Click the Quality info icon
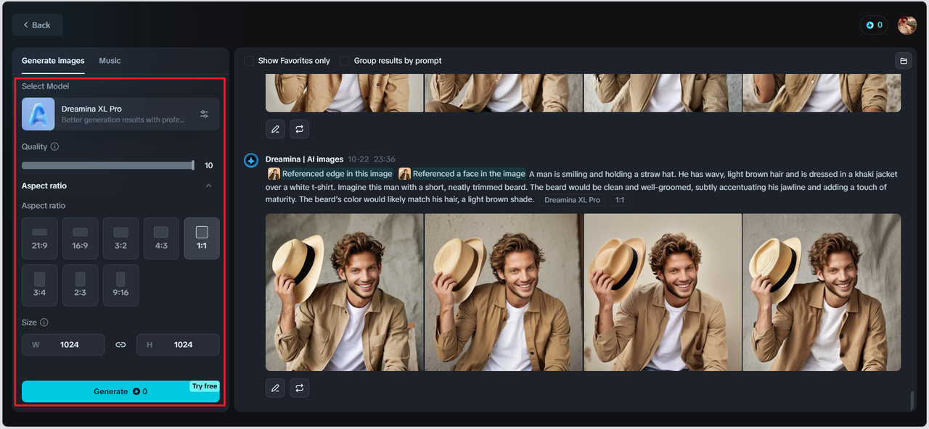This screenshot has width=929, height=429. (x=55, y=146)
